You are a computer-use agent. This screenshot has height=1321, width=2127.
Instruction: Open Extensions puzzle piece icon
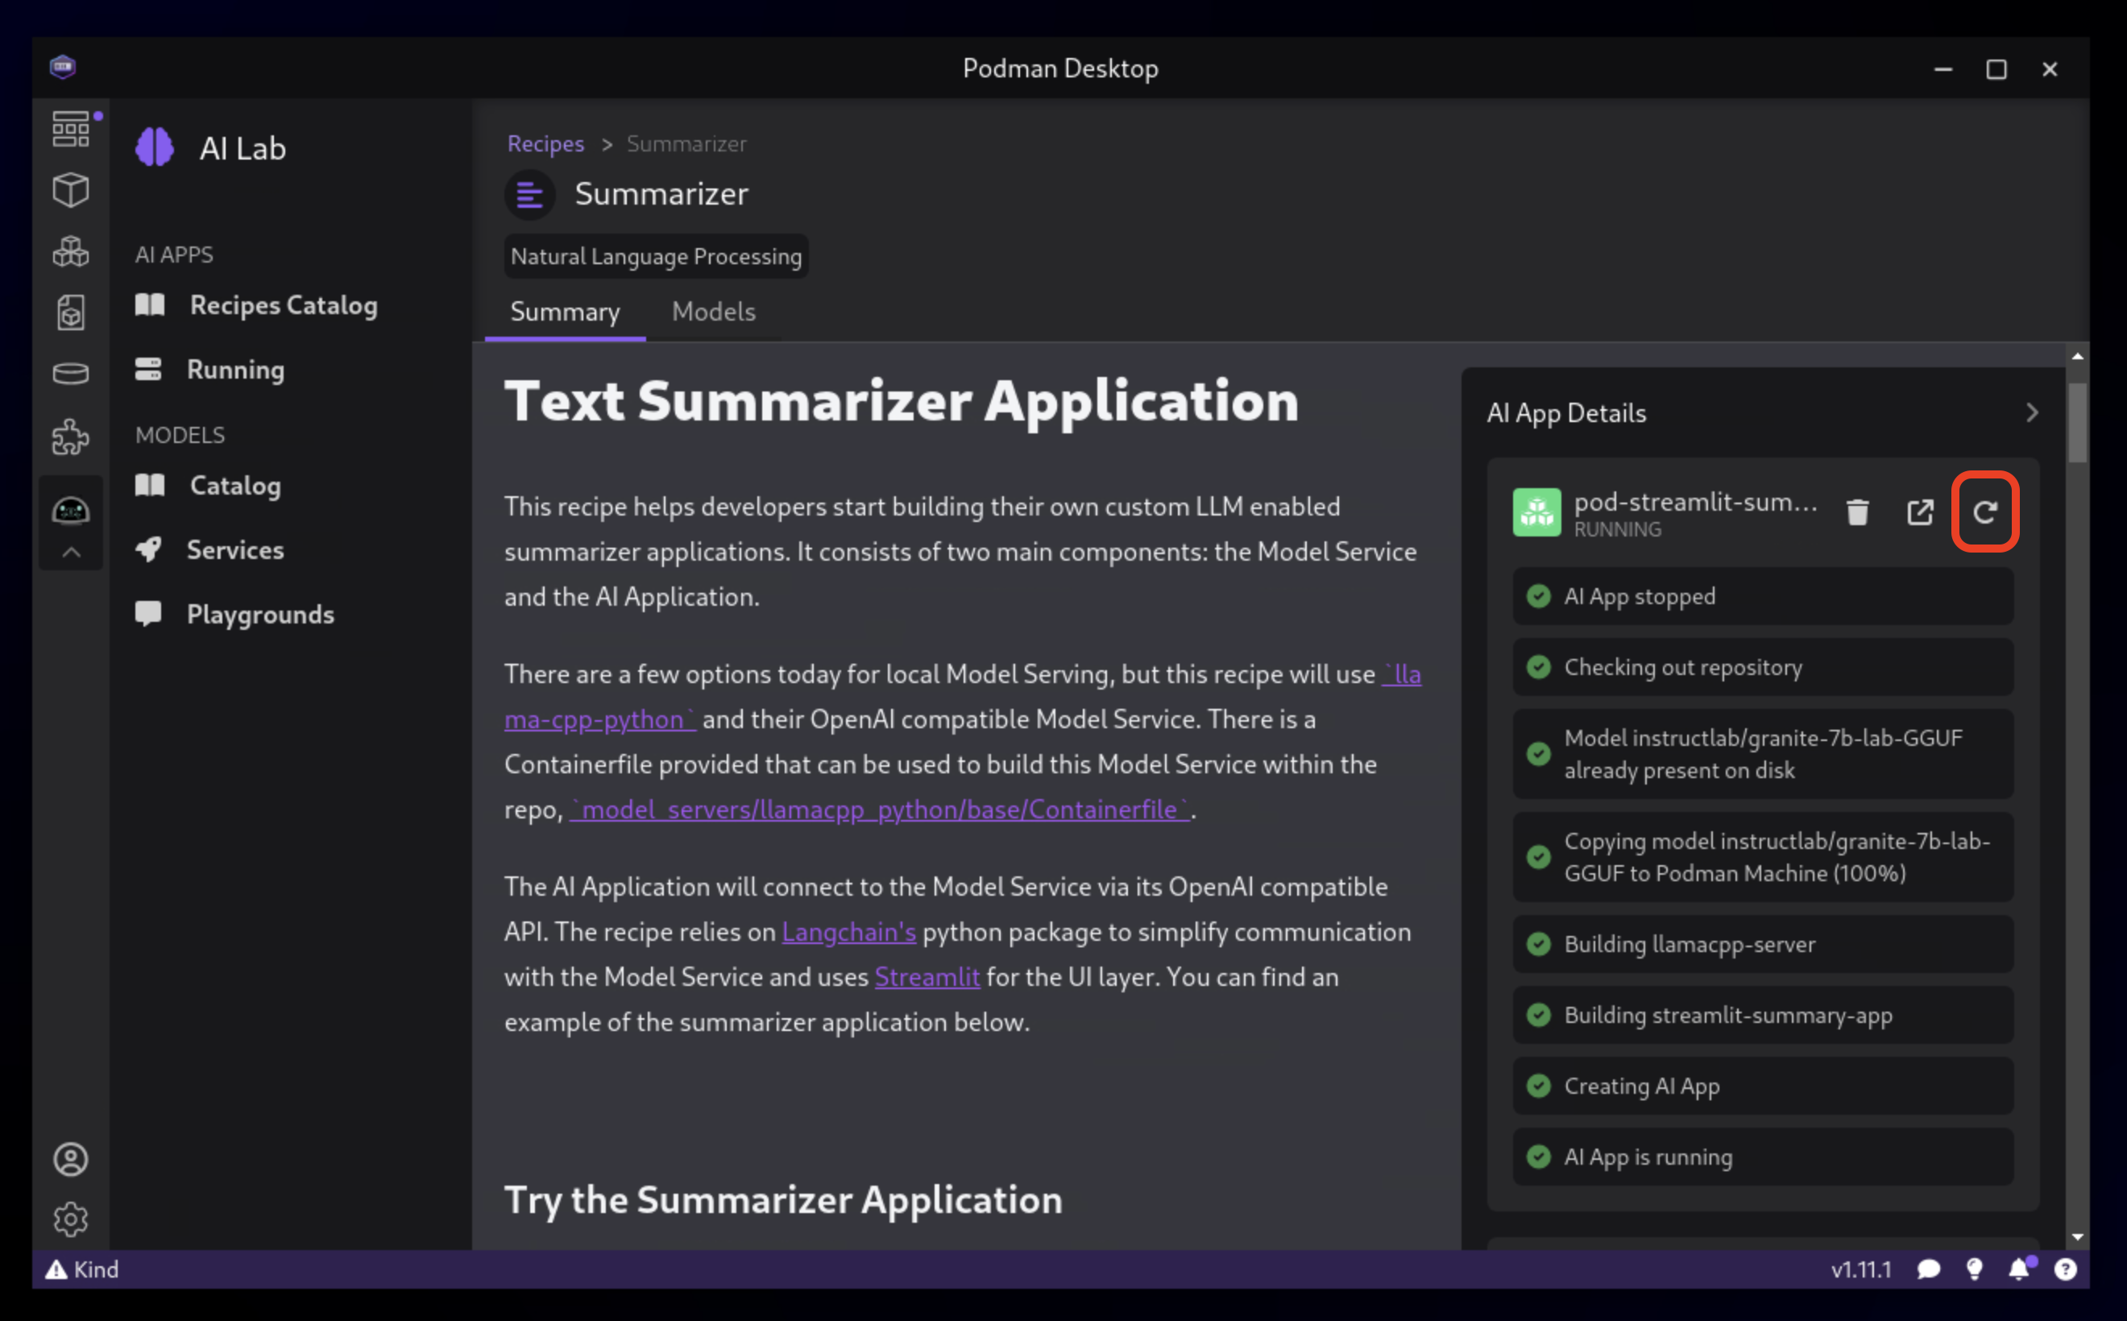click(71, 436)
